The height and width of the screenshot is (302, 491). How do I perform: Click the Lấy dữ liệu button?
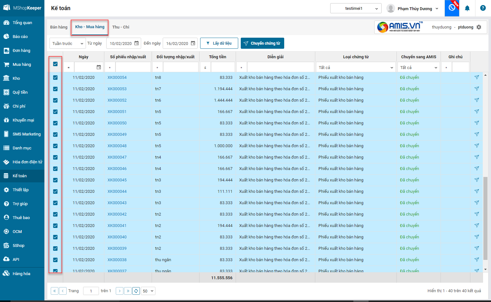(x=219, y=43)
